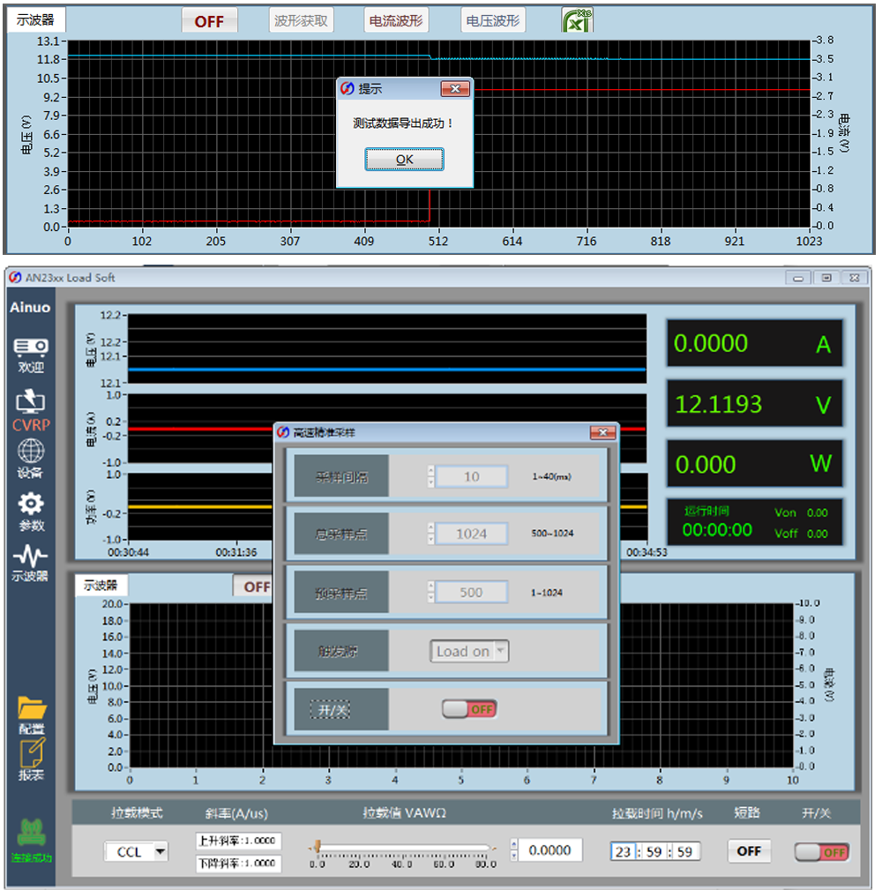
Task: Open the 报表 report icon
Action: pos(31,754)
